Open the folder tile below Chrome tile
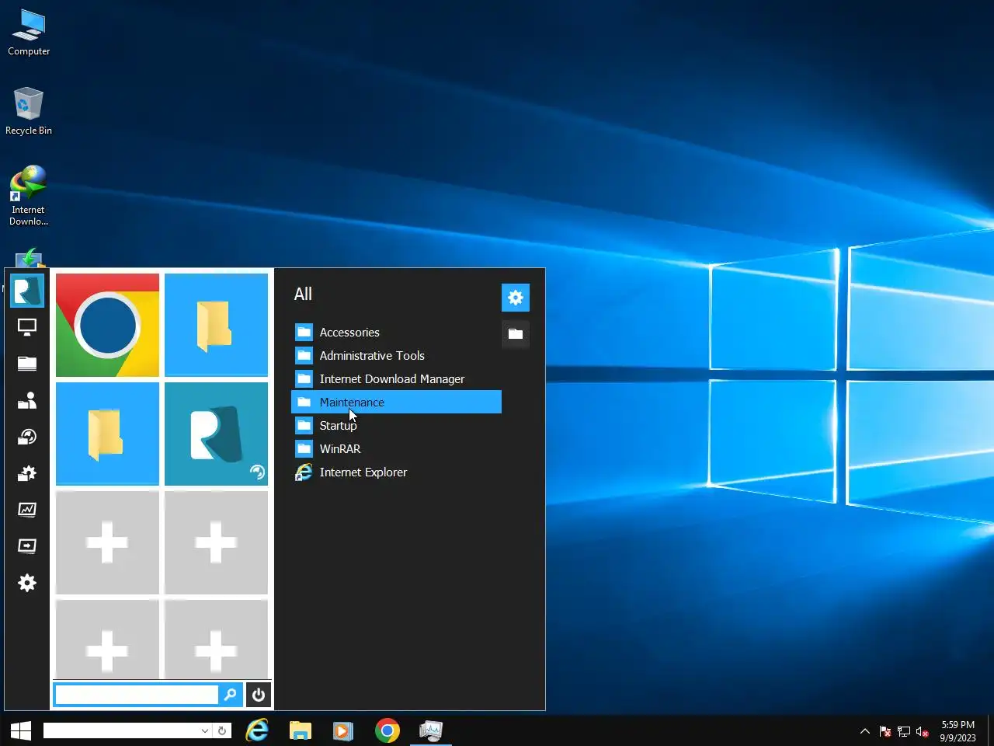Image resolution: width=994 pixels, height=746 pixels. pos(107,434)
